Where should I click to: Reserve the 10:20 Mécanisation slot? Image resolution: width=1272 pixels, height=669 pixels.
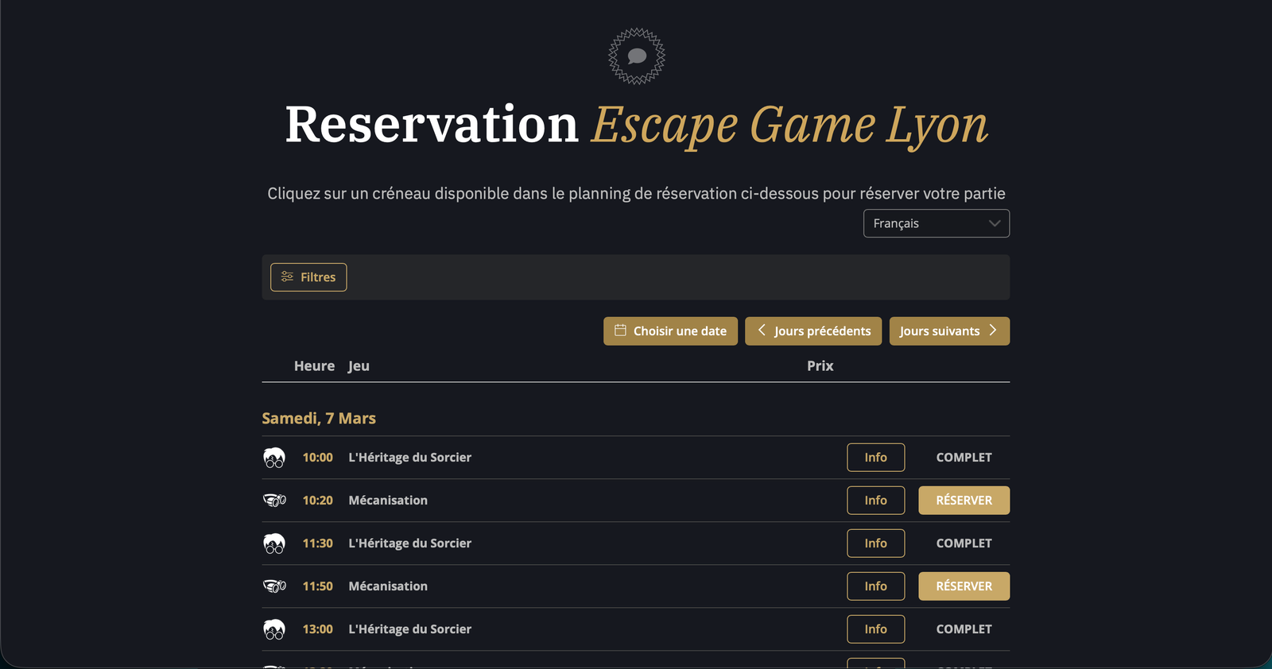(x=964, y=501)
